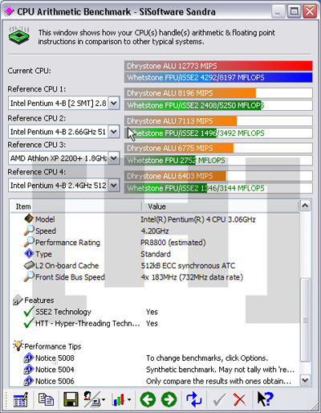321x413 pixels.
Task: Click the blue Whetstone 4292/8197 MFLOPS bar
Action: click(x=218, y=77)
